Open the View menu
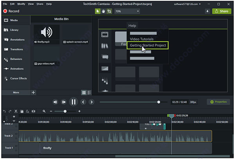This screenshot has height=159, width=235. [x=31, y=4]
